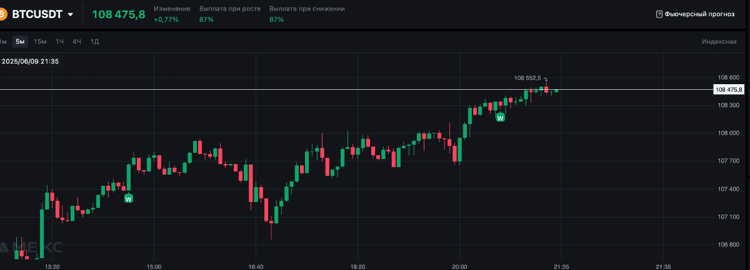Click the 18:20 time axis label

pos(357,266)
